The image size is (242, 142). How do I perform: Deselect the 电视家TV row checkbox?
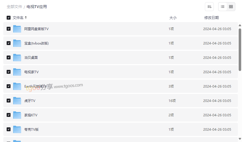click(9, 72)
